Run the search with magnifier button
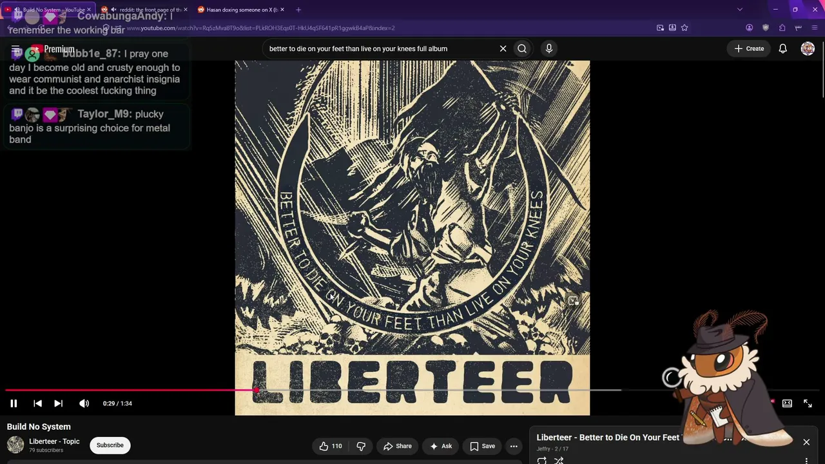825x464 pixels. 522,48
